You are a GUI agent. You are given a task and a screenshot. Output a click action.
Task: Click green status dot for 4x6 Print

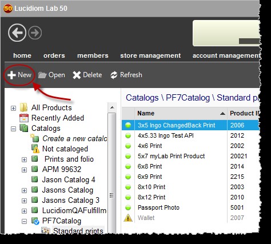[128, 146]
